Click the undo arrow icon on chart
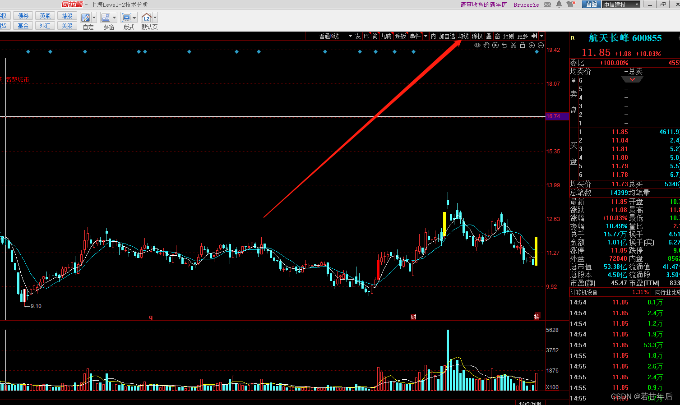Viewport: 680px width, 405px height. click(504, 46)
